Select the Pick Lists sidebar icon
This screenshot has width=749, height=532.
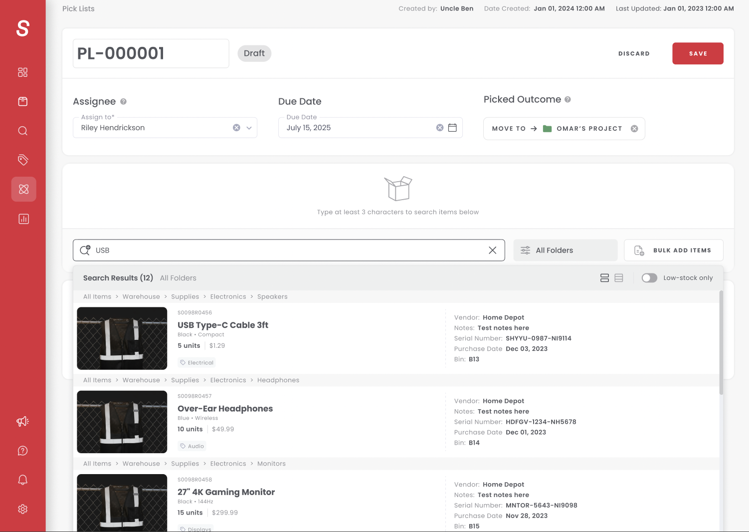point(23,189)
